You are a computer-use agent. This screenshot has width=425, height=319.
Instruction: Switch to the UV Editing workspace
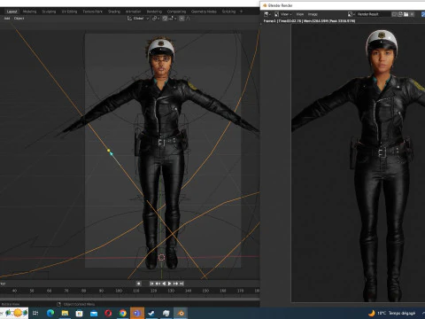pos(69,12)
